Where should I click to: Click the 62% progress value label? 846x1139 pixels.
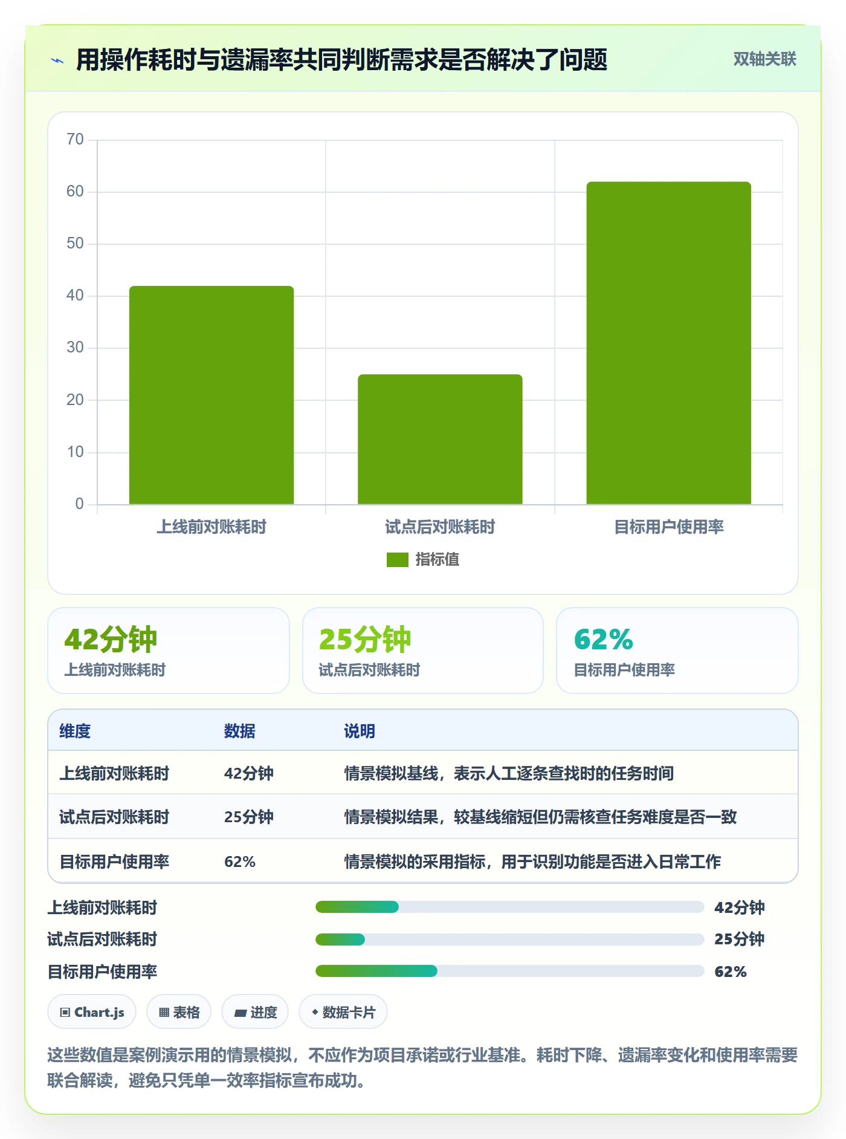click(x=731, y=972)
